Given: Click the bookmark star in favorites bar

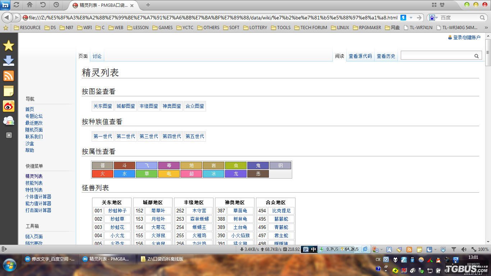Looking at the screenshot, I should pyautogui.click(x=5, y=27).
